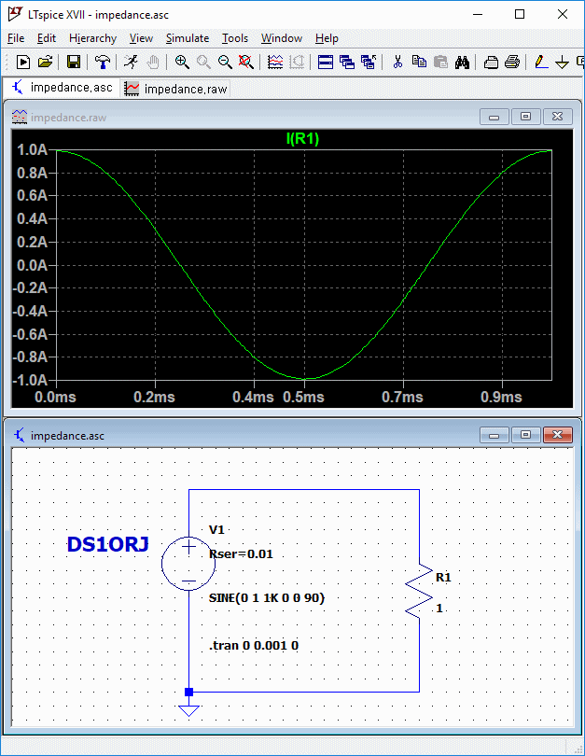Click the Zoom In magnifier icon

tap(182, 62)
